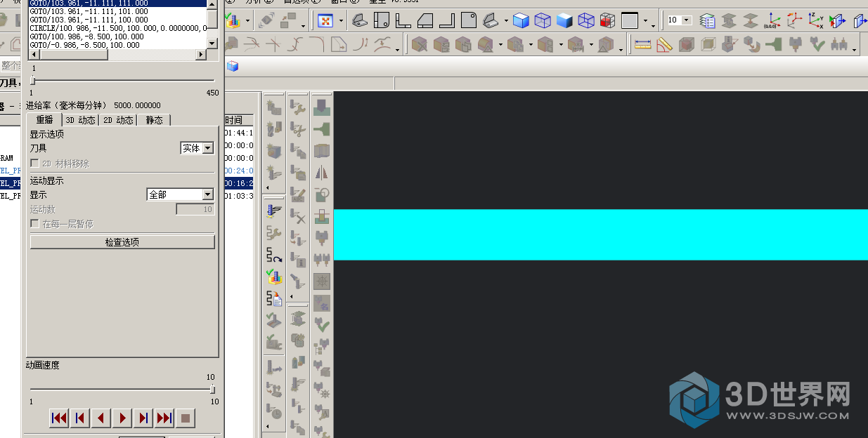Select the CIRCLE/100.986 tool path line
This screenshot has width=868, height=438.
118,28
